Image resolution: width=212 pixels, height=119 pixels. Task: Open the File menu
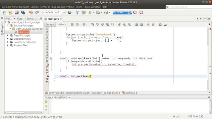3,7
